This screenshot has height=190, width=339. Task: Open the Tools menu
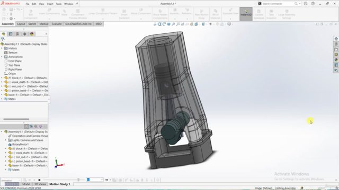click(x=59, y=4)
